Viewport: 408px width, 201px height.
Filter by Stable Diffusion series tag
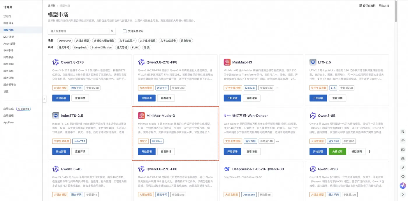tap(102, 48)
